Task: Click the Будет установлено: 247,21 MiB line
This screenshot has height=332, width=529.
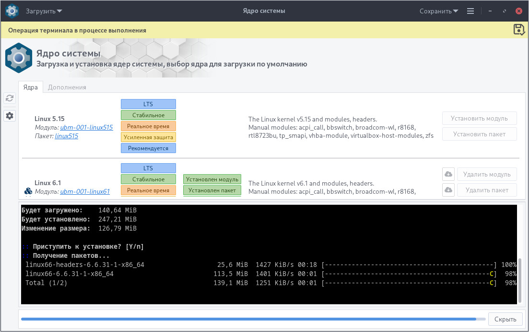Action: (79, 219)
